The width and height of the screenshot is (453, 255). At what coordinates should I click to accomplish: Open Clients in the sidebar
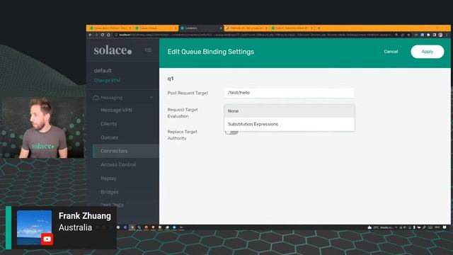click(108, 124)
